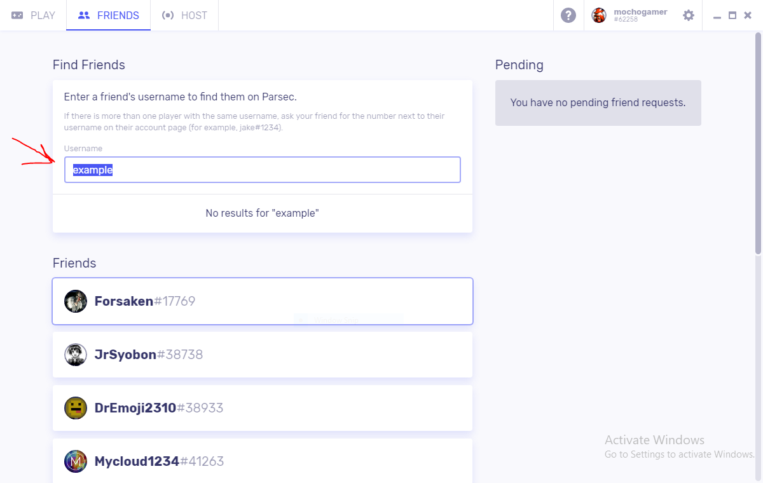Click Mycloud1234's avatar icon
763x483 pixels.
pos(76,461)
